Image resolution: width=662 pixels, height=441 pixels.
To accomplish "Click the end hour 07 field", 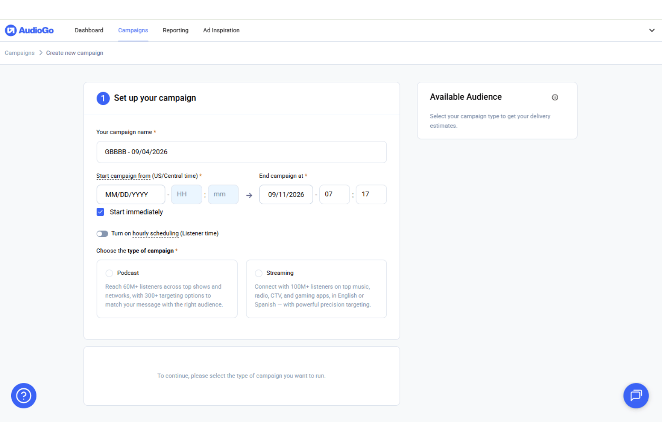I will click(x=335, y=194).
